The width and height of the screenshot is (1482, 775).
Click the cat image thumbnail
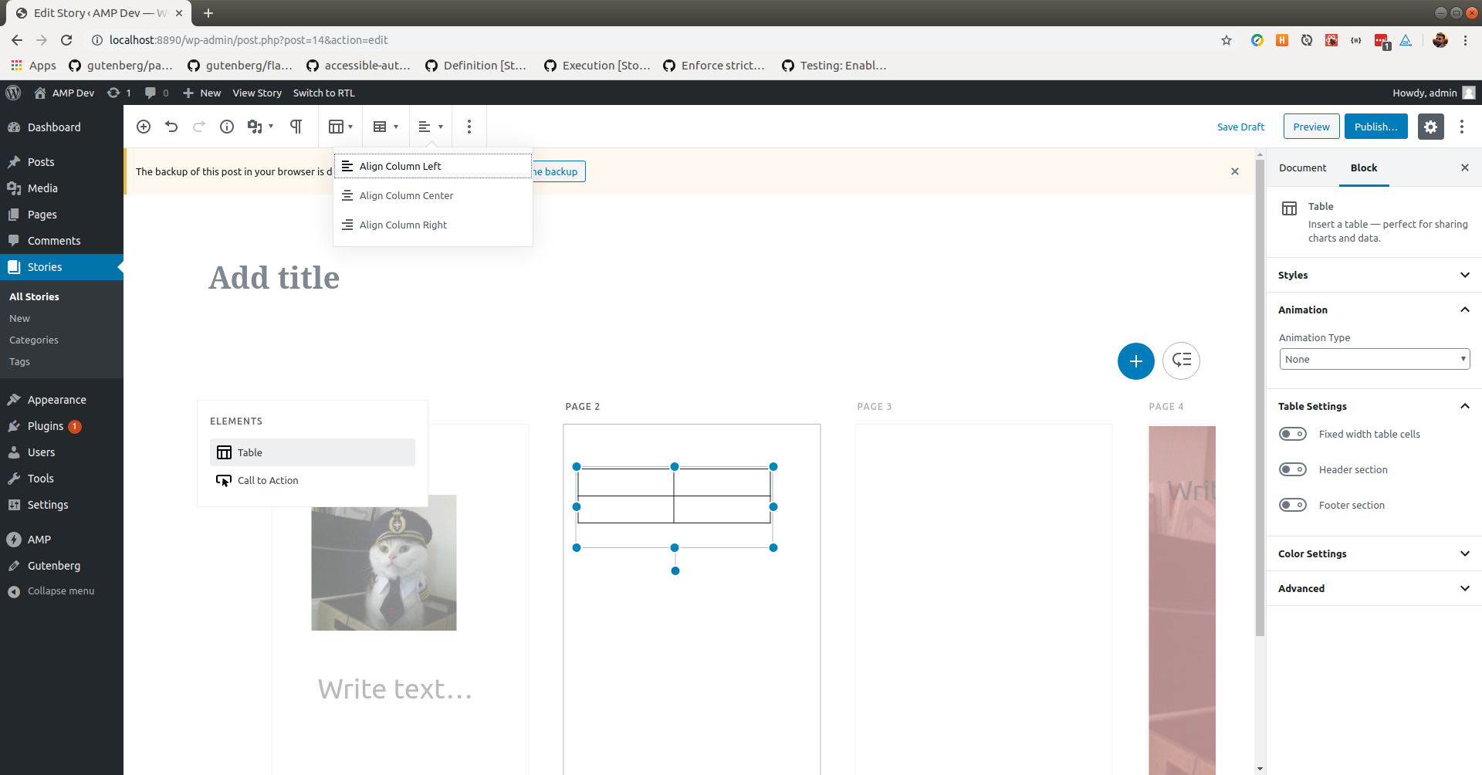click(x=384, y=563)
